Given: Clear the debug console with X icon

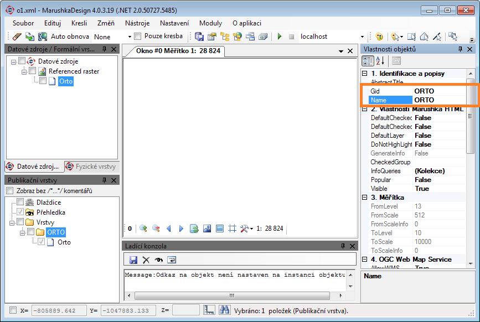Looking at the screenshot, I should pos(146,260).
